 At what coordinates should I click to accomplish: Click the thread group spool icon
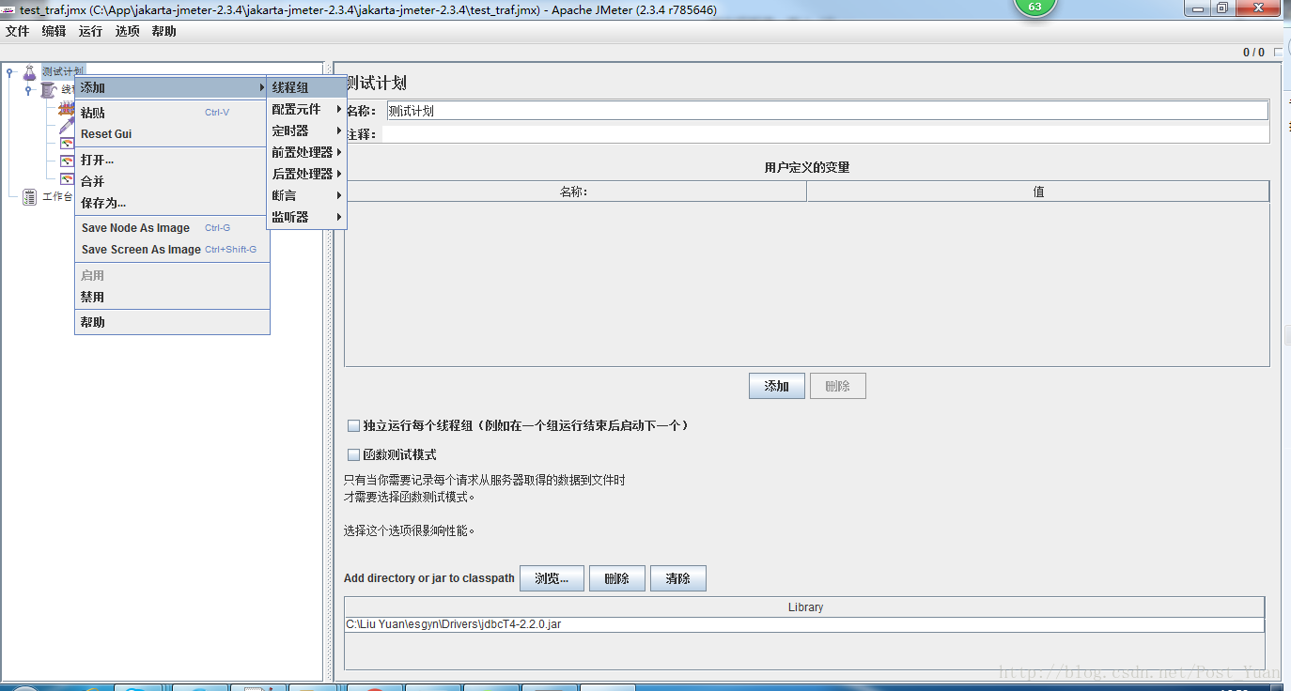tap(48, 89)
